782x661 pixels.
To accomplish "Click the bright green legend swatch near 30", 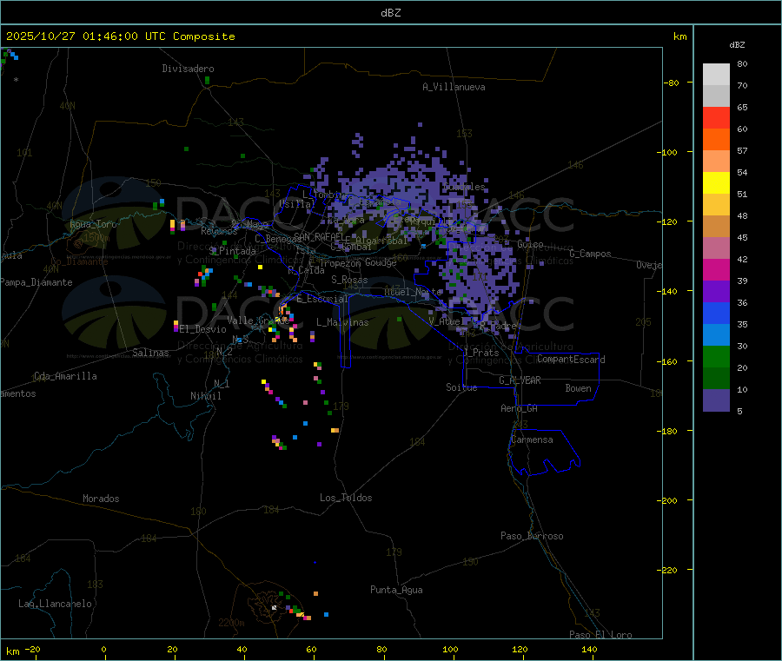I will (716, 356).
